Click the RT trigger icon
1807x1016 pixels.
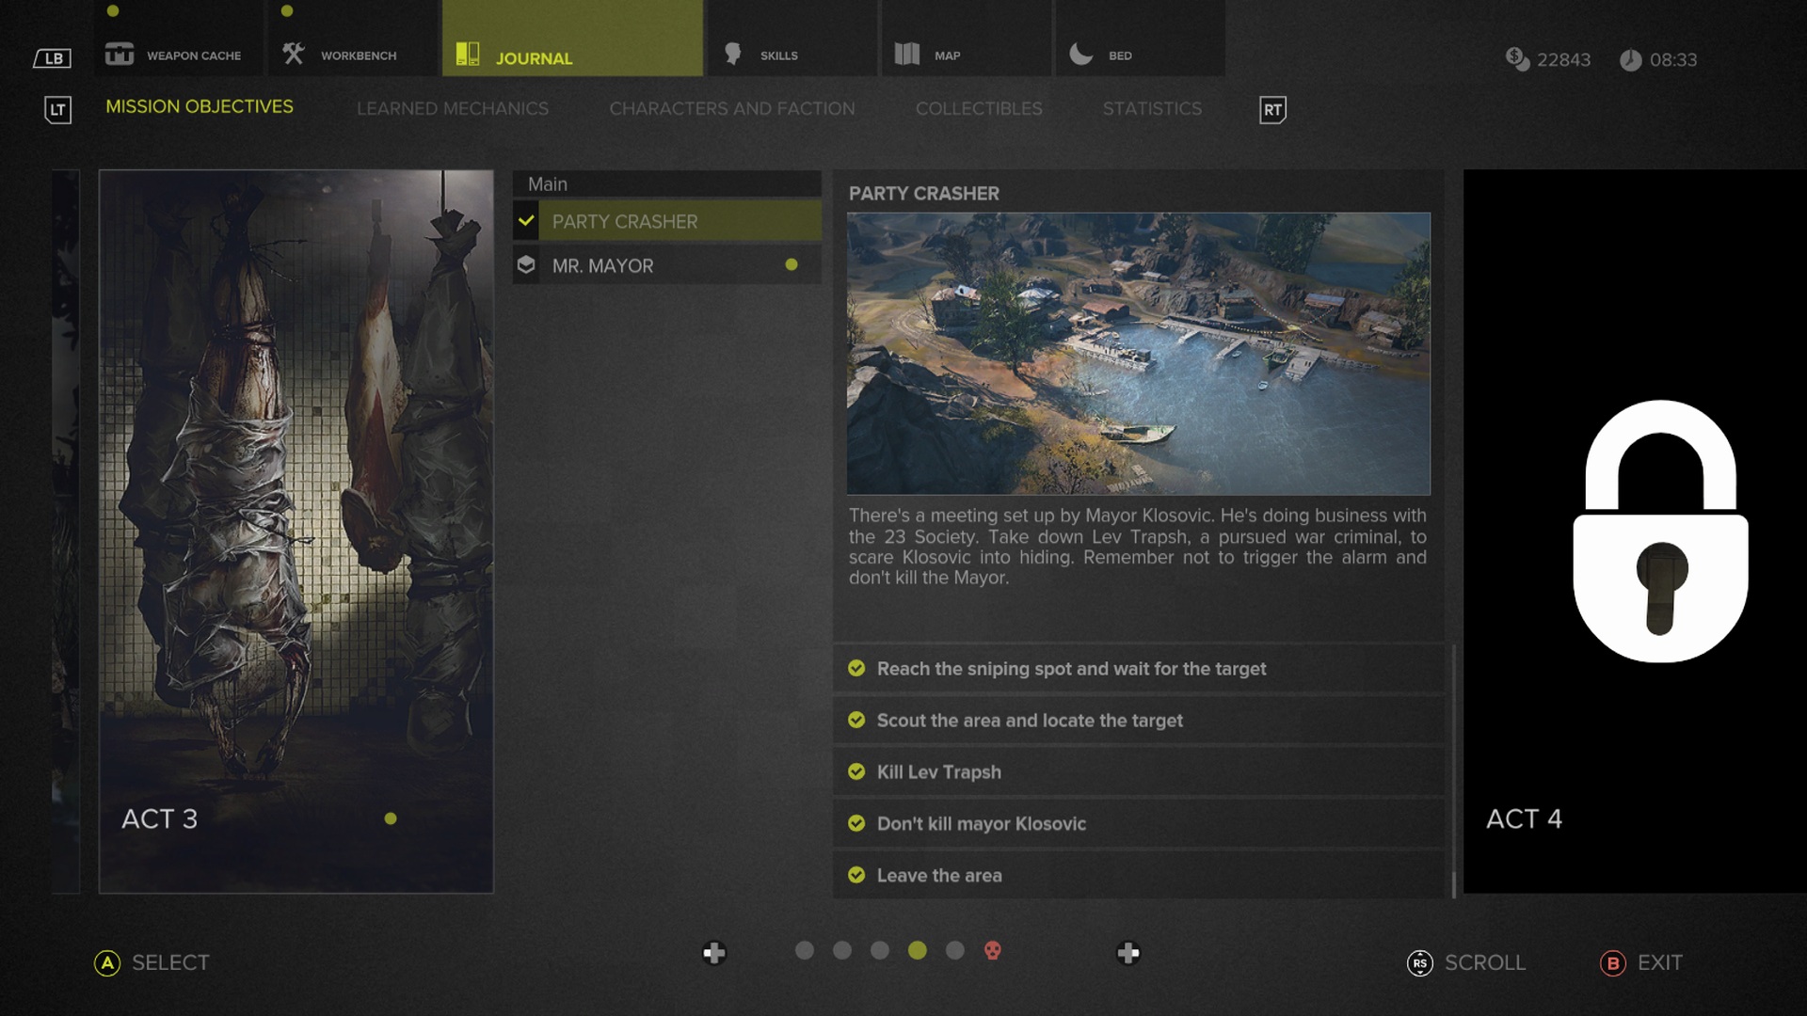point(1272,110)
